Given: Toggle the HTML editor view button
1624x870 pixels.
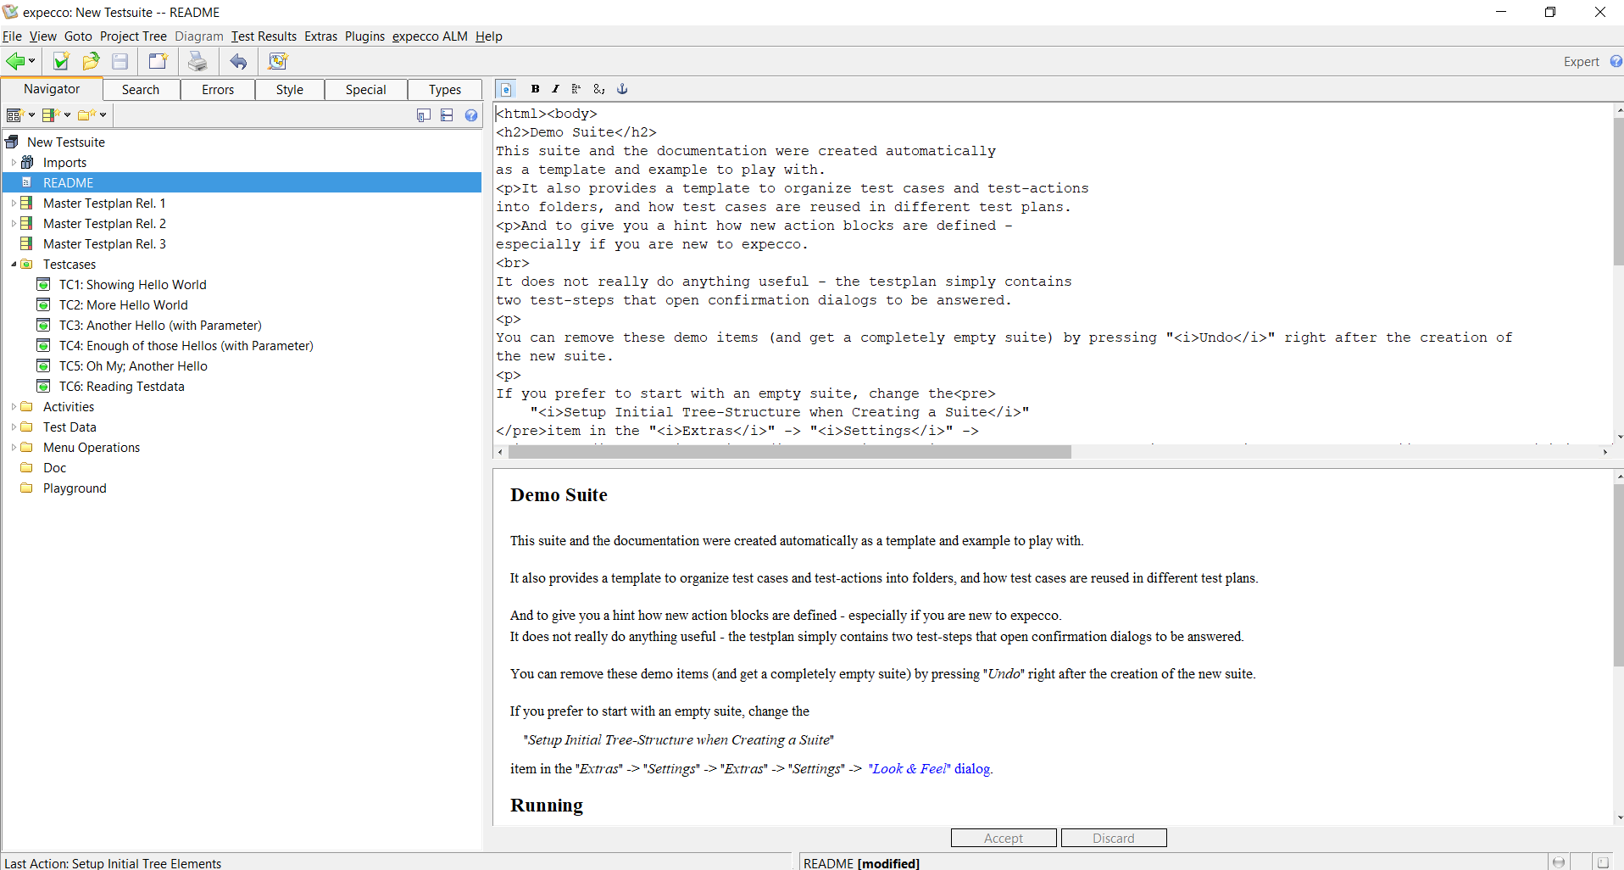Looking at the screenshot, I should tap(505, 89).
